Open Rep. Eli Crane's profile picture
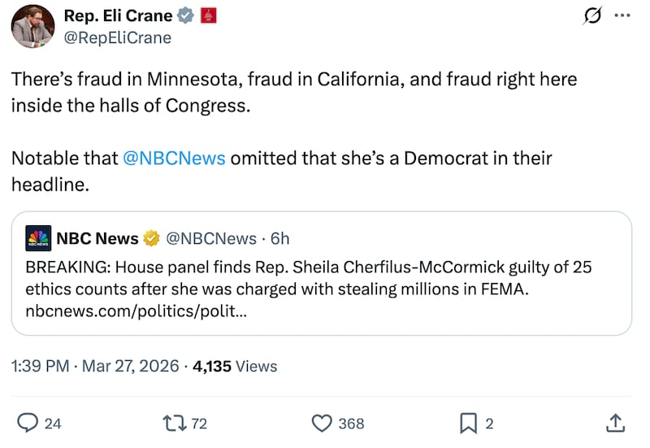 (x=32, y=26)
